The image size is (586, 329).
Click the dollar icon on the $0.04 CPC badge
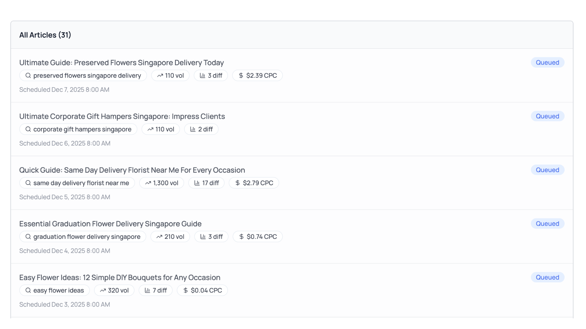tap(185, 290)
